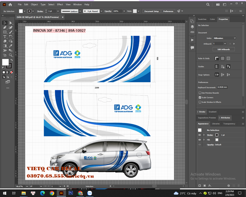Show the grid using Ruler & Grids icon
Screen dimensions: 246x197
coord(222,58)
